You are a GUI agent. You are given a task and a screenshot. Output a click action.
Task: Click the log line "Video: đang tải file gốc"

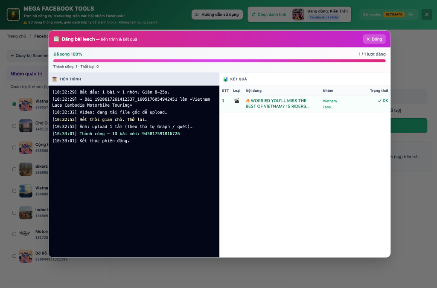[x=110, y=112]
